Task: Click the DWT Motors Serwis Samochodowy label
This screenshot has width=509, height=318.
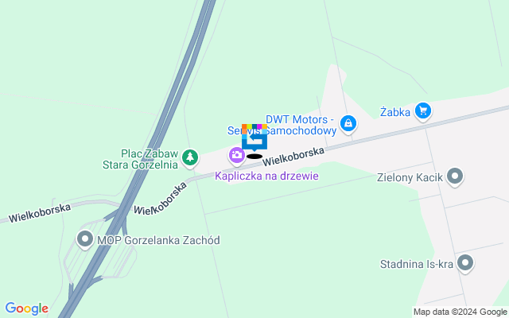Action: (282, 125)
